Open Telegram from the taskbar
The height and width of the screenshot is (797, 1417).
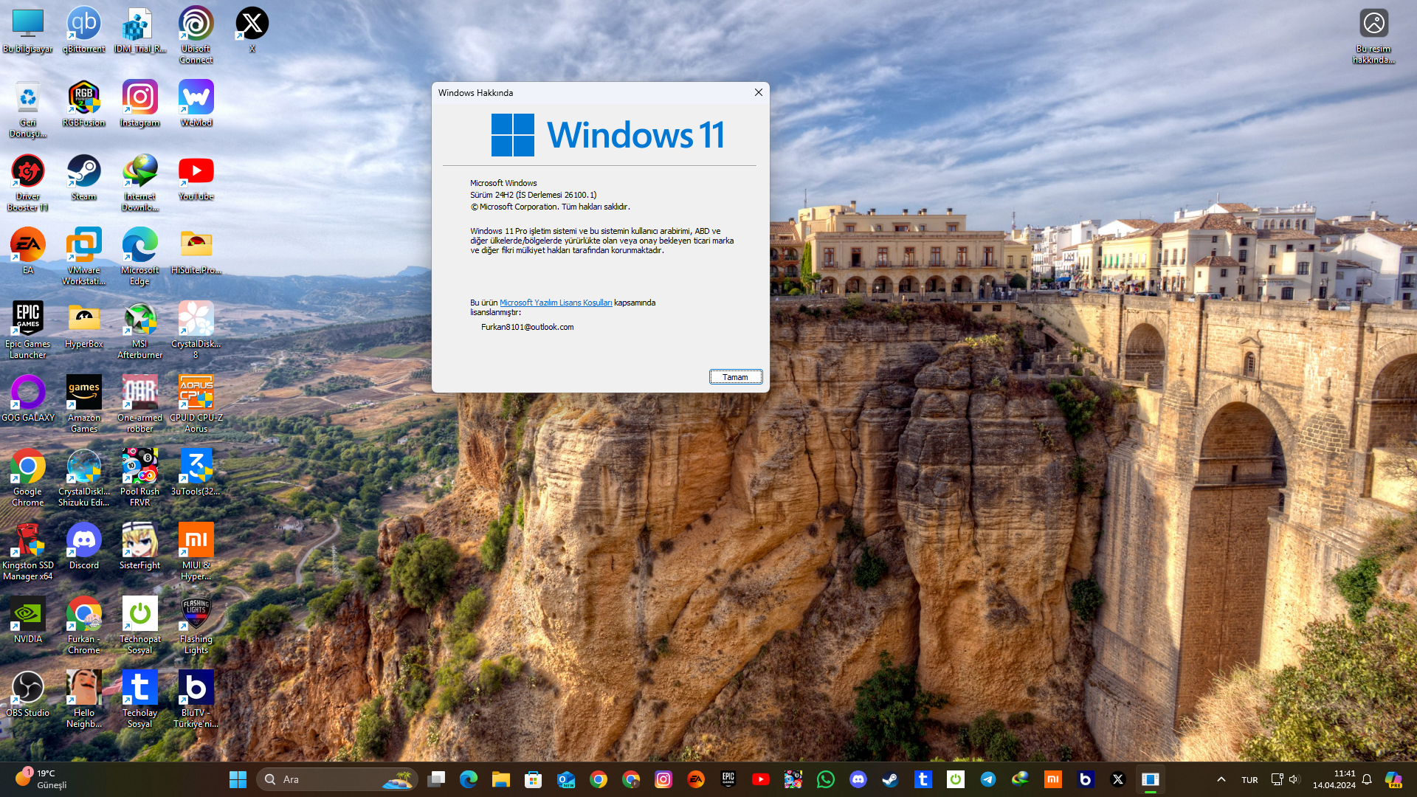[987, 779]
